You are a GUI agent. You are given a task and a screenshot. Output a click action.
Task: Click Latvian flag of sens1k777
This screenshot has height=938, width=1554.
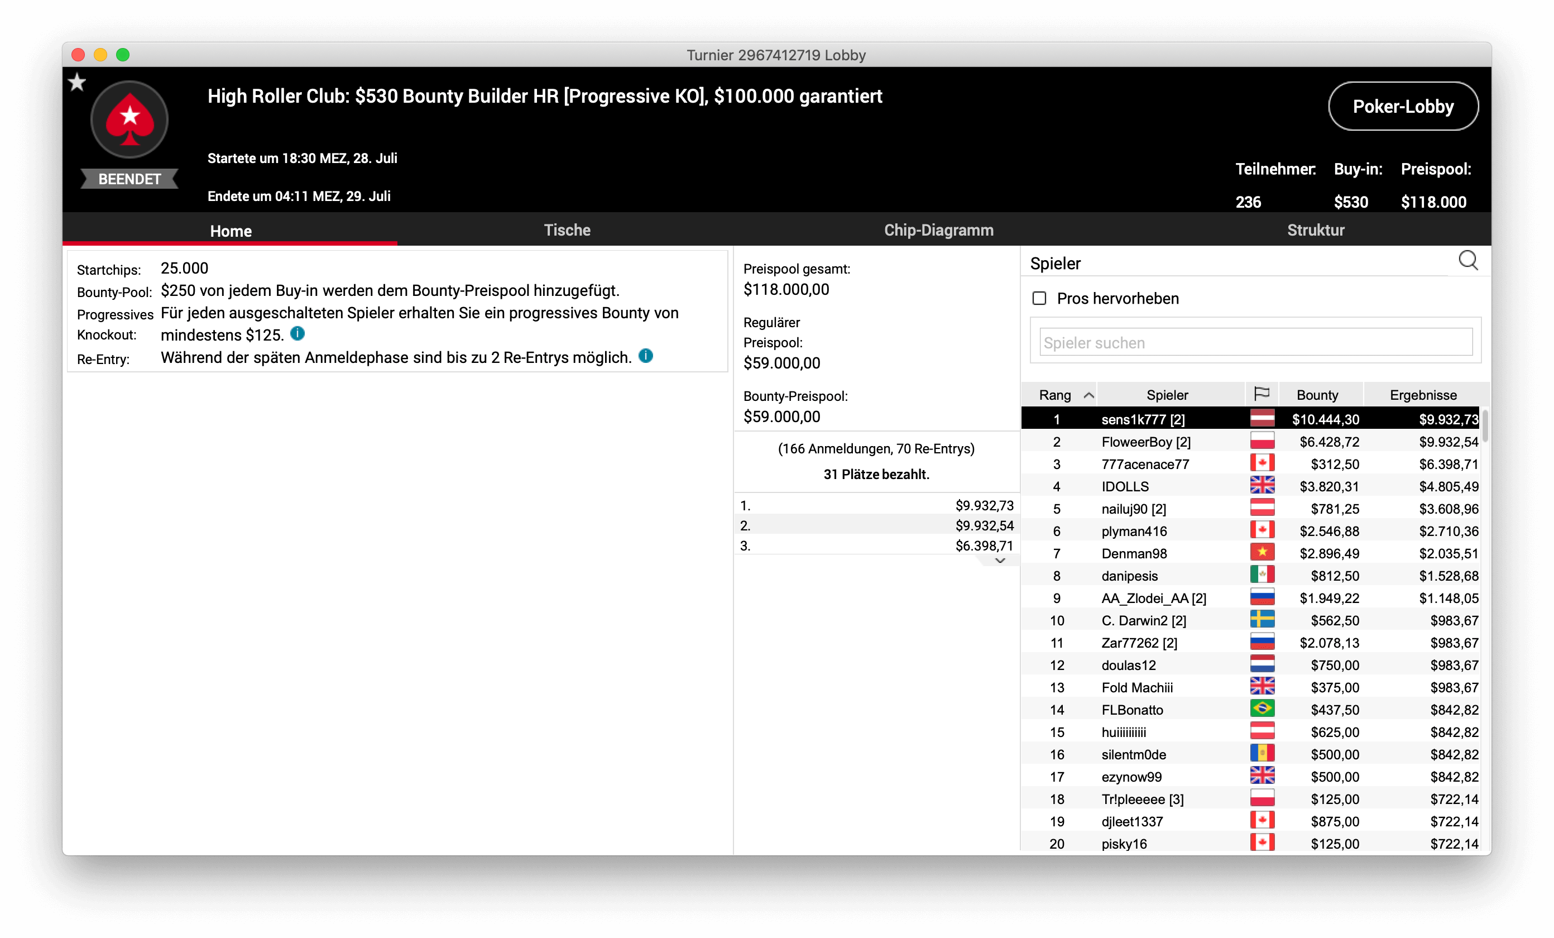(x=1262, y=419)
